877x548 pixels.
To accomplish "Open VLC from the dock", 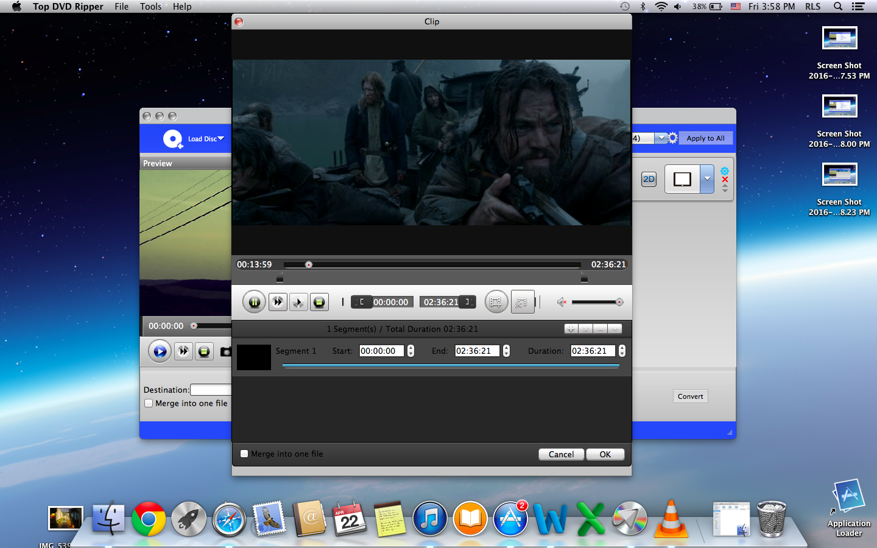I will tap(671, 519).
